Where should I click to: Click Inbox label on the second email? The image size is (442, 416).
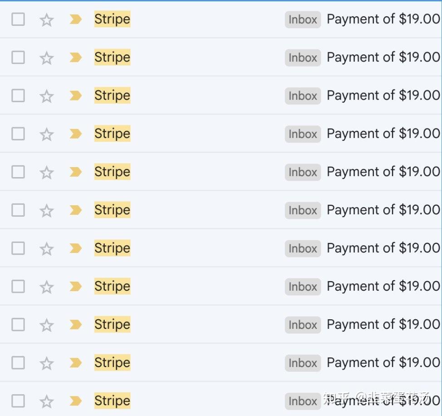coord(303,58)
